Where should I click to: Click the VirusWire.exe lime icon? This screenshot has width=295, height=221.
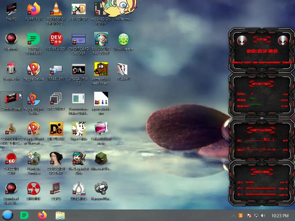point(123,42)
